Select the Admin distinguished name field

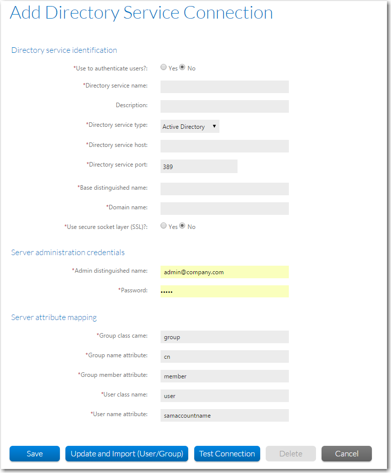(x=224, y=272)
